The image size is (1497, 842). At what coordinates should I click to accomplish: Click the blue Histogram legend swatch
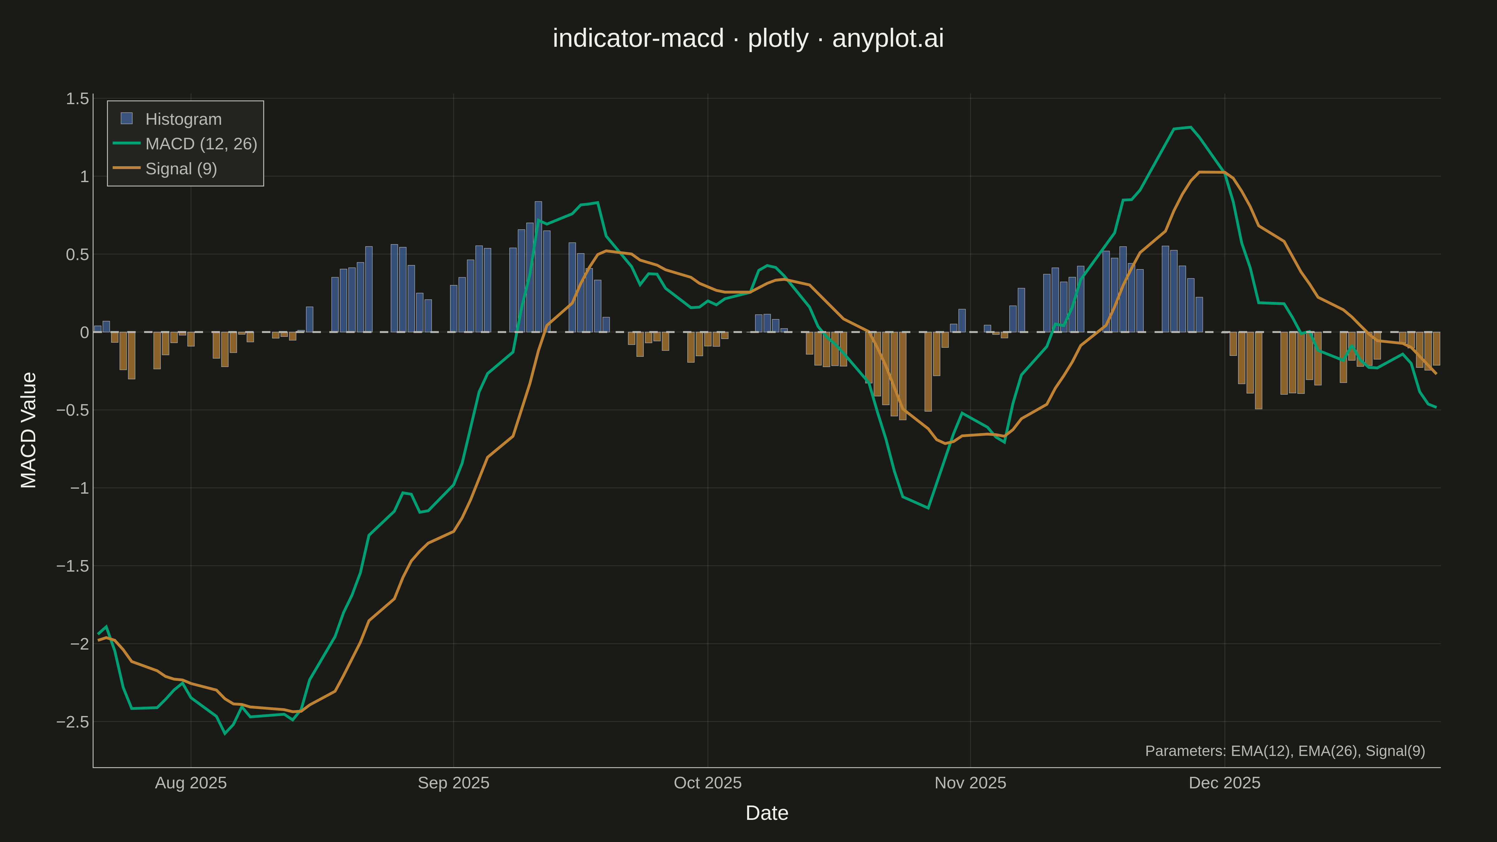click(127, 119)
